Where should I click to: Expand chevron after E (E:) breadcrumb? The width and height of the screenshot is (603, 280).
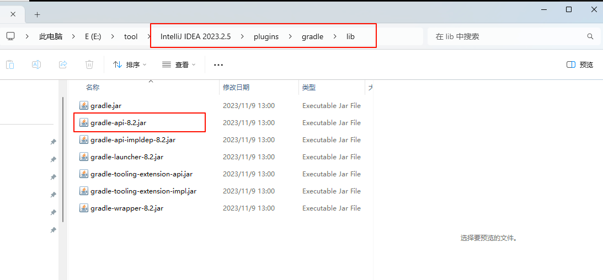[x=113, y=37]
